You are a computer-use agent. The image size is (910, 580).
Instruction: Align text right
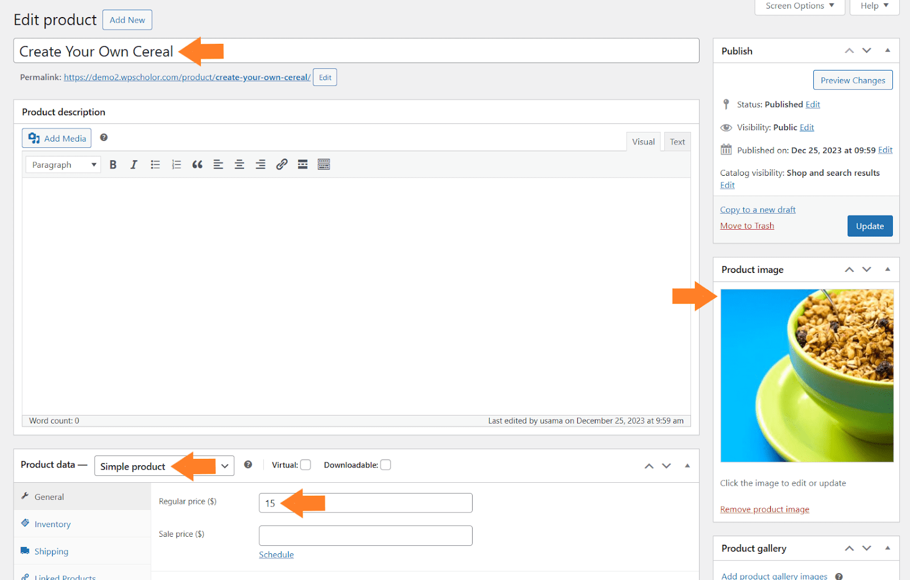260,165
